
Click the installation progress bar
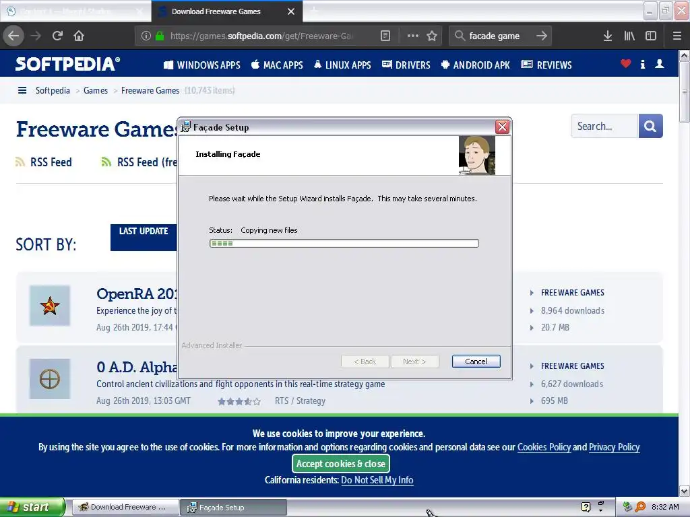[x=344, y=243]
